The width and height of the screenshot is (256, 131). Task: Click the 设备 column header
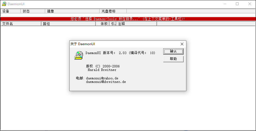click(x=10, y=11)
